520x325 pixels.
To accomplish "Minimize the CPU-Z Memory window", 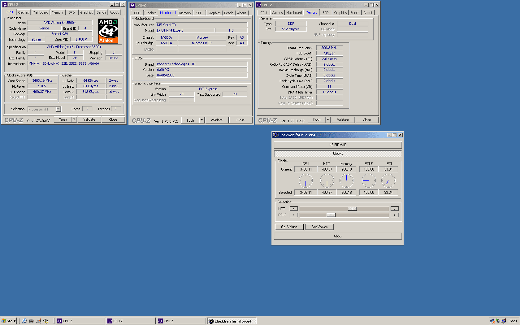I will [366, 5].
